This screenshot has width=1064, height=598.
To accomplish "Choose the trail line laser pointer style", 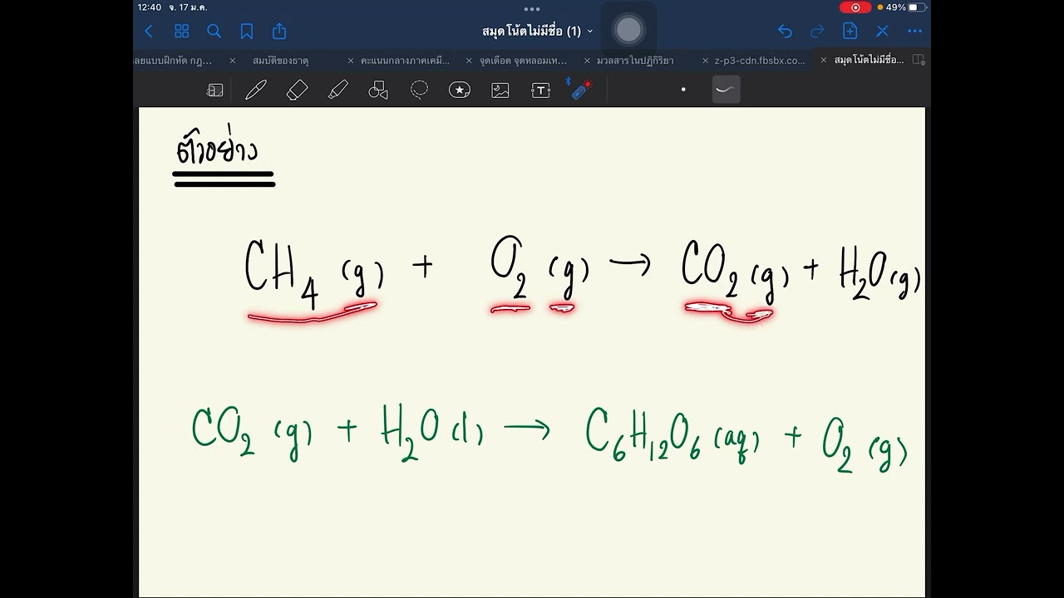I will coord(727,90).
